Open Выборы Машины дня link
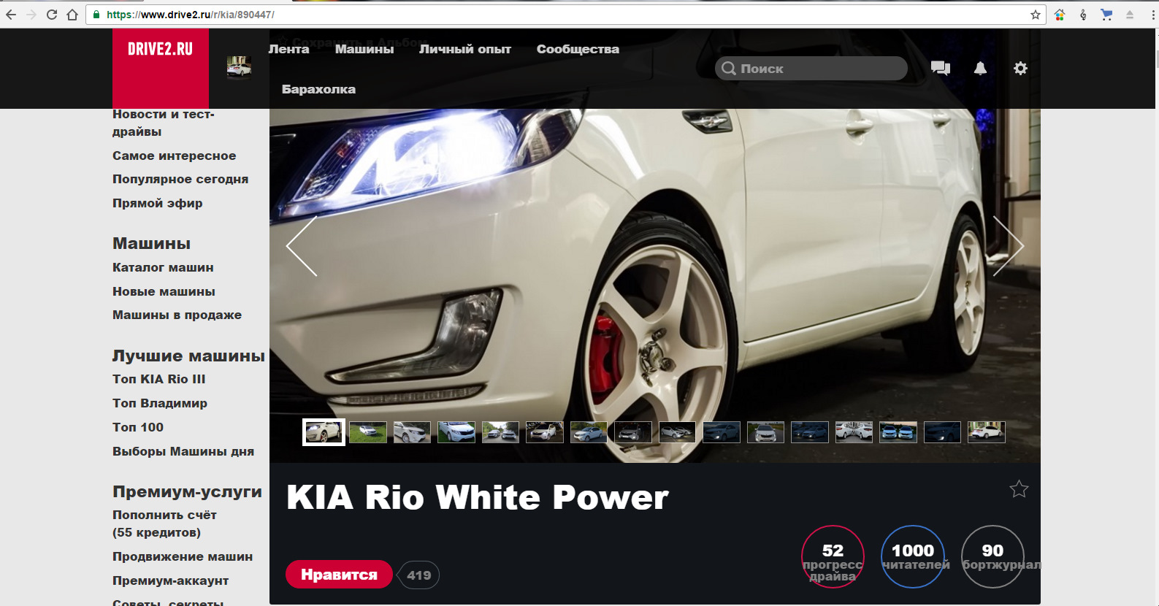Viewport: 1159px width, 606px height. pyautogui.click(x=183, y=451)
